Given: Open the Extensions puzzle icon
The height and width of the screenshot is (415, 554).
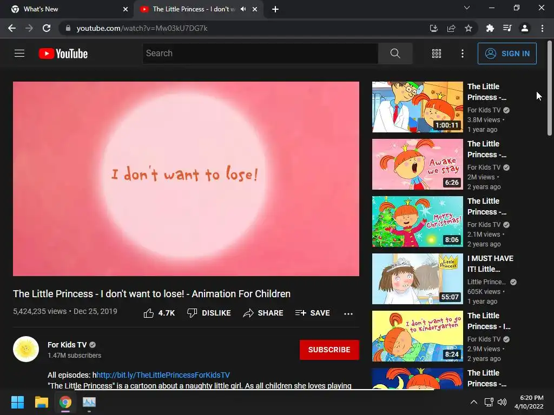Looking at the screenshot, I should click(x=490, y=28).
